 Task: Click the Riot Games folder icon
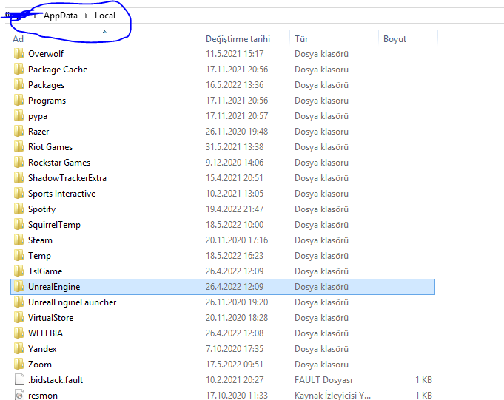[19, 146]
